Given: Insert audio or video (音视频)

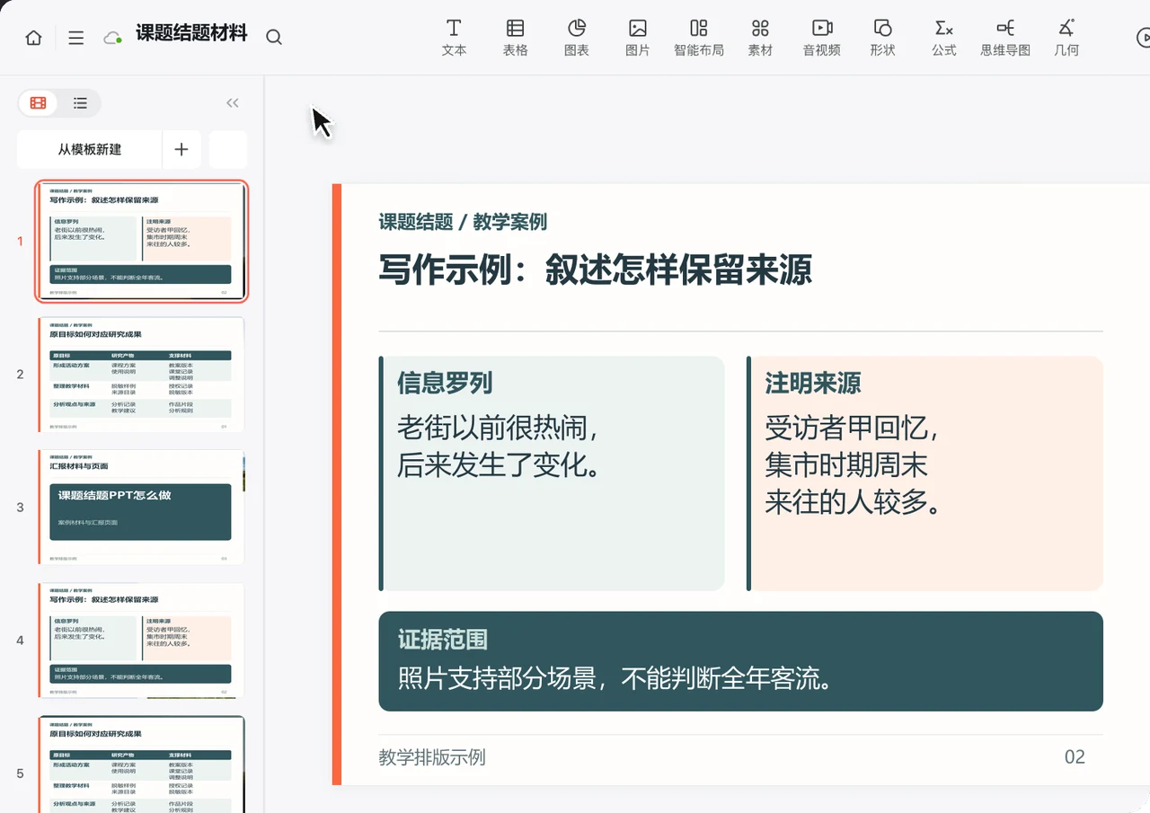Looking at the screenshot, I should point(822,38).
